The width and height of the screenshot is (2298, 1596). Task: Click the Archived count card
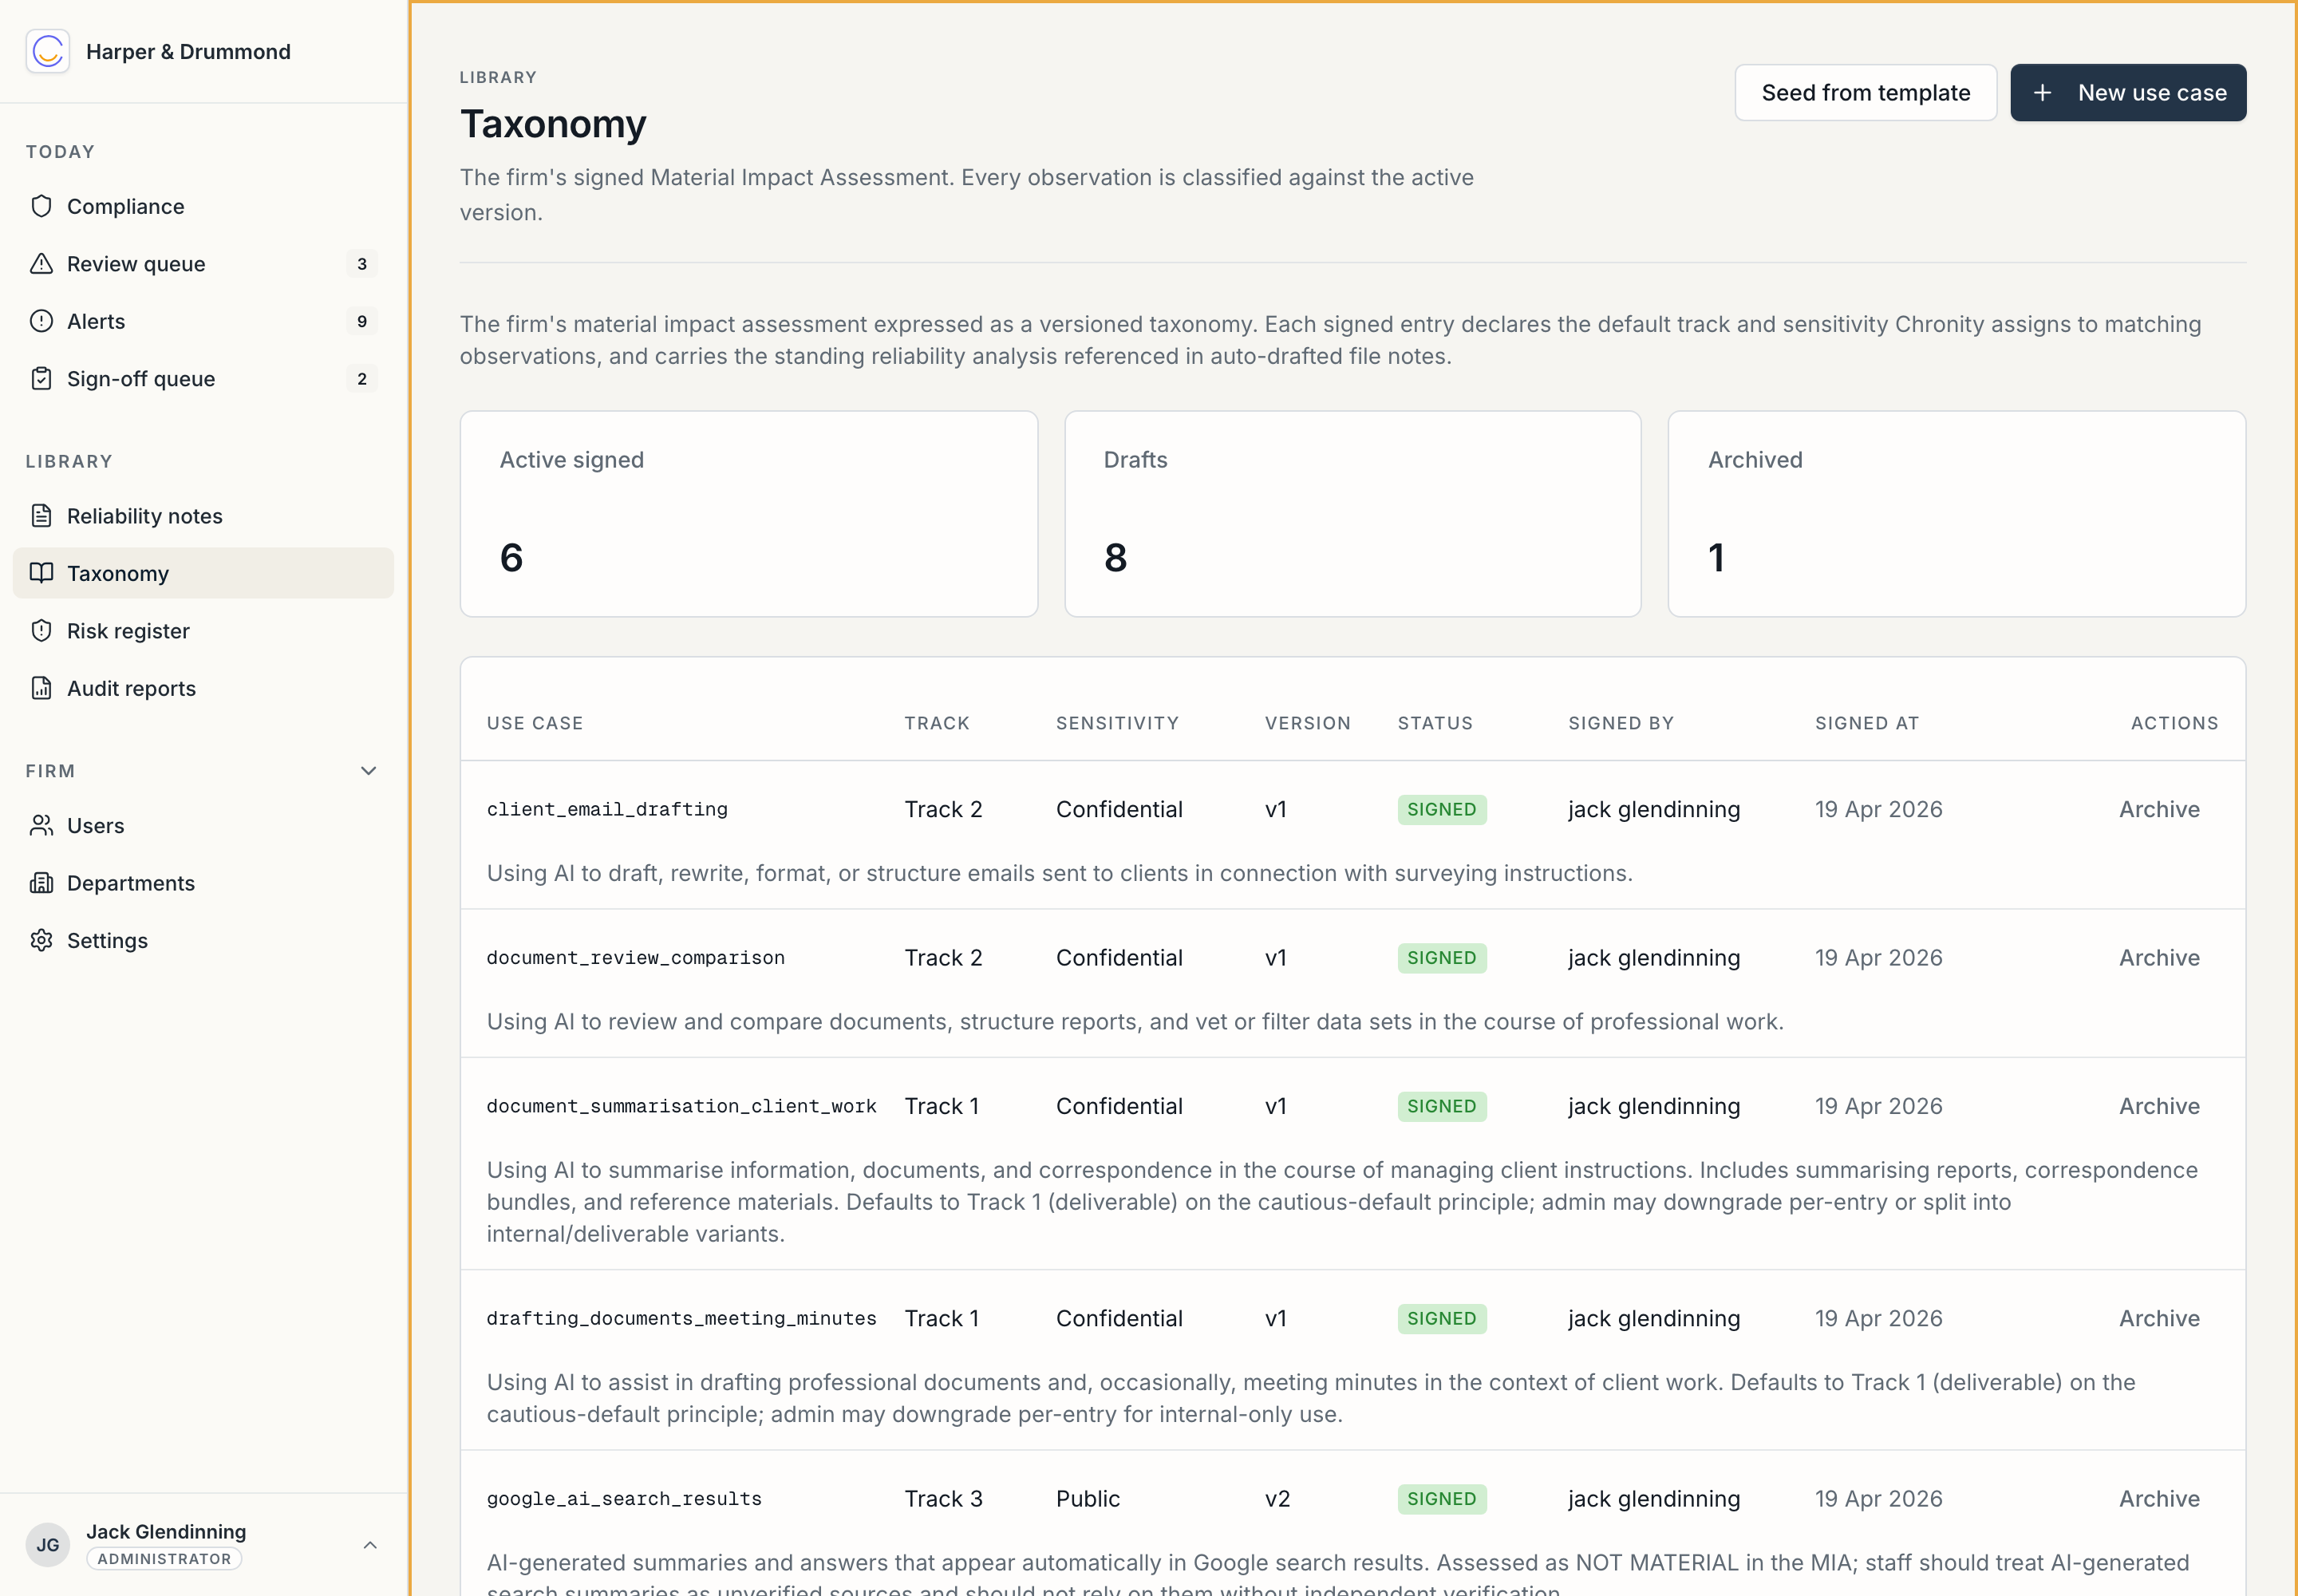tap(1957, 514)
